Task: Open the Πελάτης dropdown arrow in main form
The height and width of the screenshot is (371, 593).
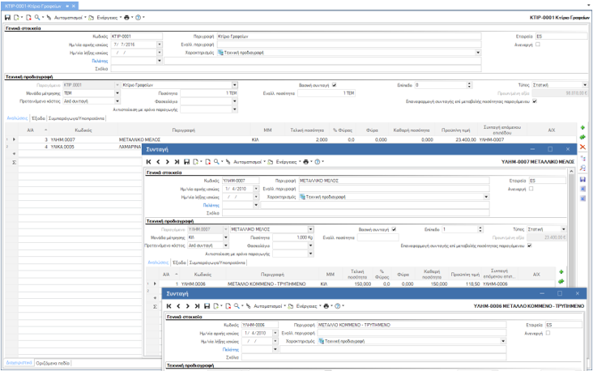Action: click(x=160, y=61)
